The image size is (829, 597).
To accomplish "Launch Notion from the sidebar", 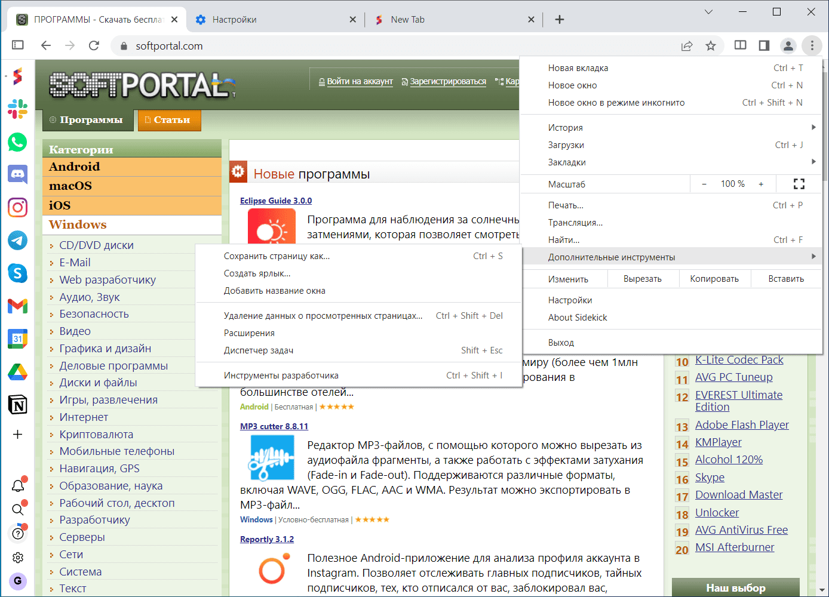I will (18, 404).
